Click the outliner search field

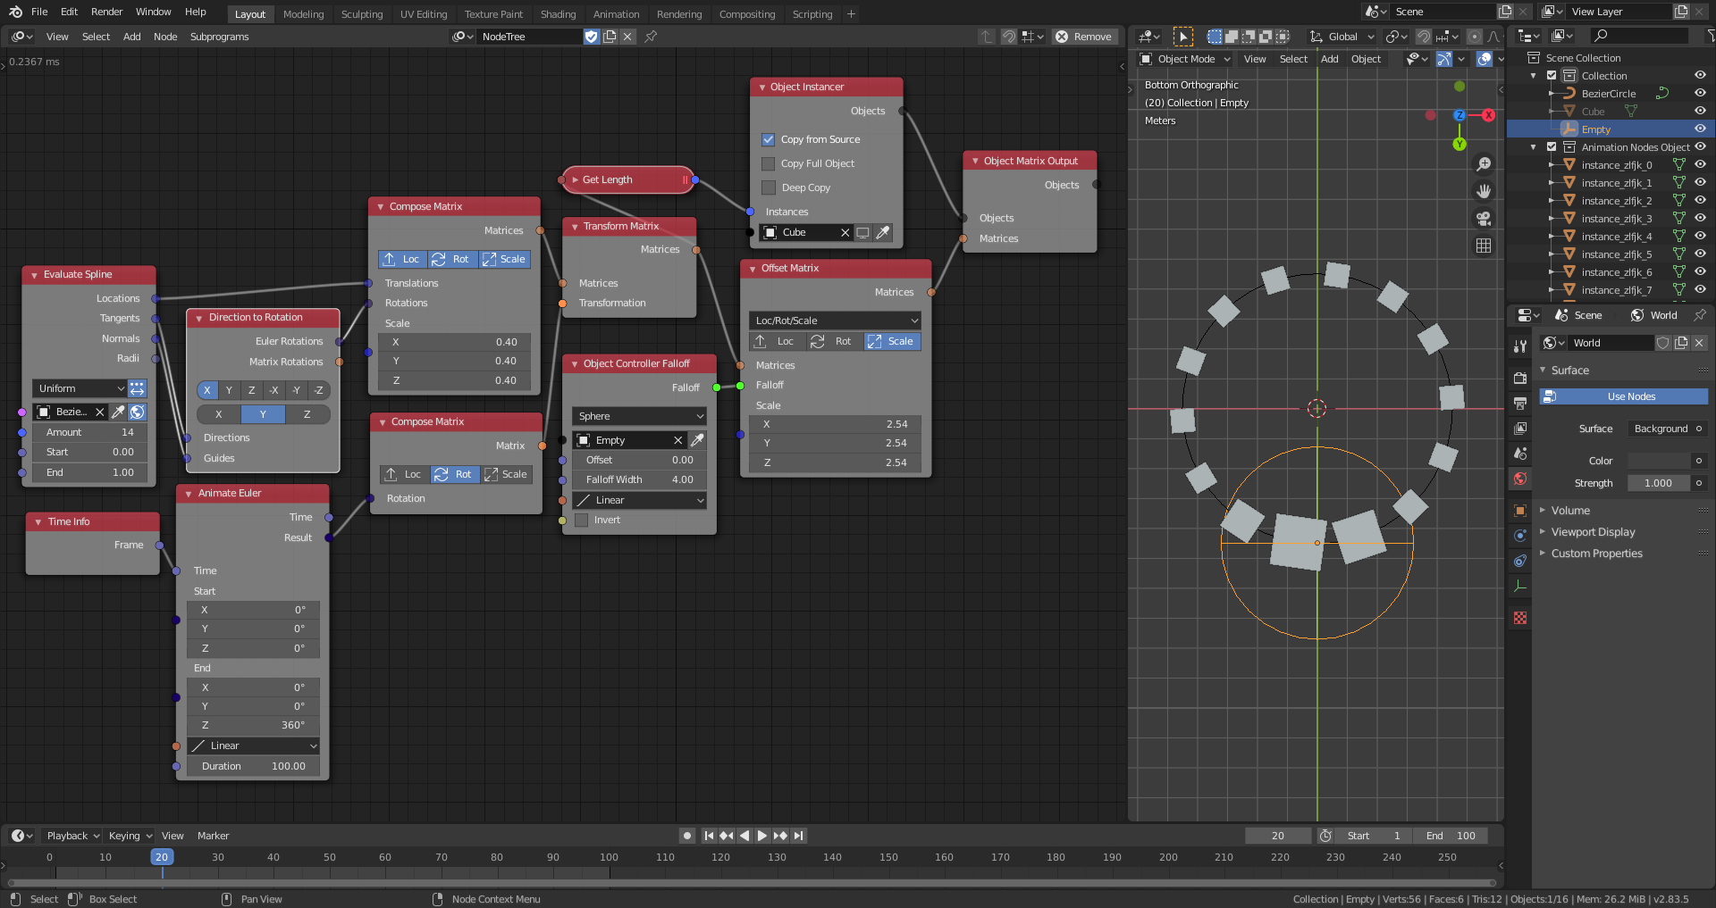1641,36
